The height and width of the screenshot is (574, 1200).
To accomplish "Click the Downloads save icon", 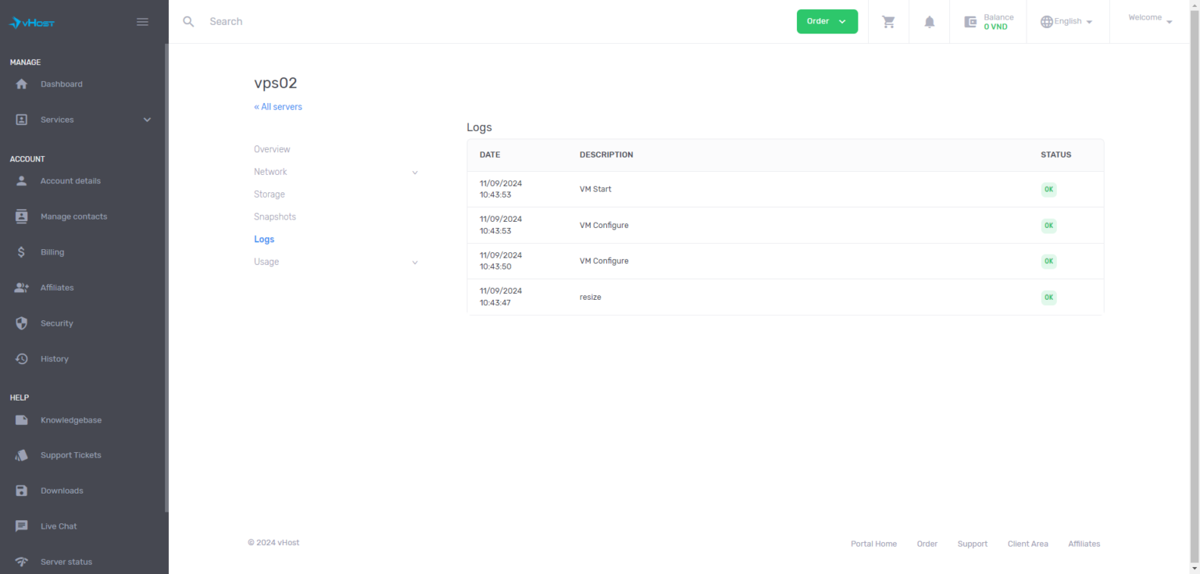I will pyautogui.click(x=22, y=491).
